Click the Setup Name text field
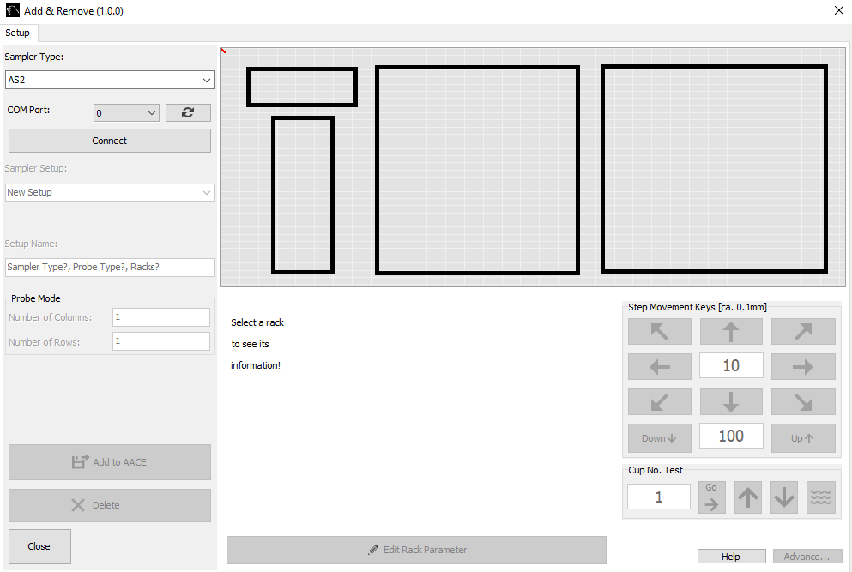Viewport: 852px width, 572px height. point(109,267)
